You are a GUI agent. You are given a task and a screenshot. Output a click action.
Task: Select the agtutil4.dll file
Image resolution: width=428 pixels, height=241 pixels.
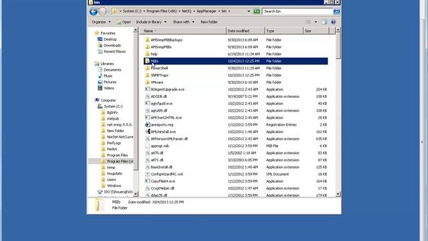(x=159, y=110)
